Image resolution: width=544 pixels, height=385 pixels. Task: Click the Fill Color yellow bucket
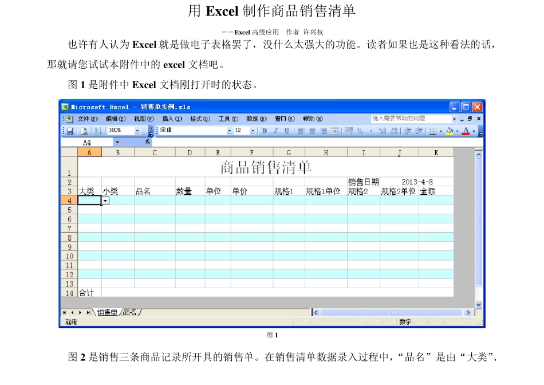coord(450,131)
